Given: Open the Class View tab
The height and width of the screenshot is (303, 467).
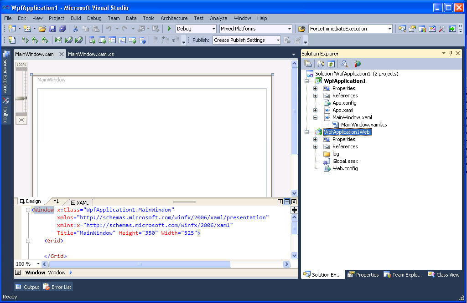Looking at the screenshot, I should click(x=444, y=275).
